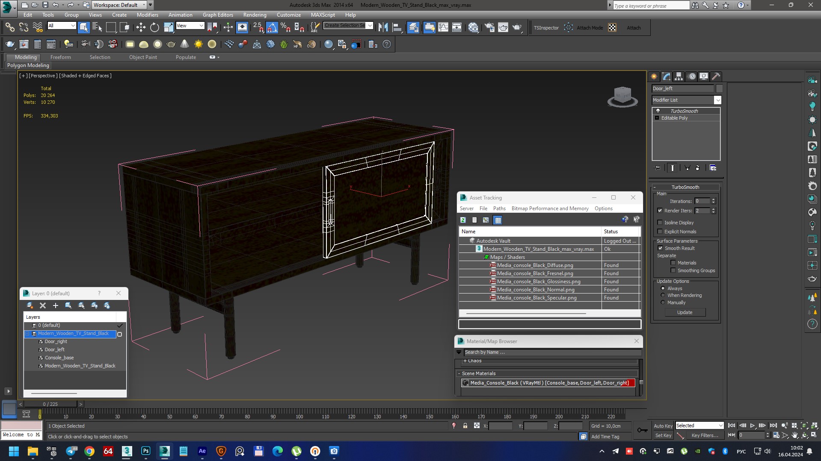Screen dimensions: 821x461
Task: Activate the Select and Rotate tool
Action: pyautogui.click(x=154, y=27)
